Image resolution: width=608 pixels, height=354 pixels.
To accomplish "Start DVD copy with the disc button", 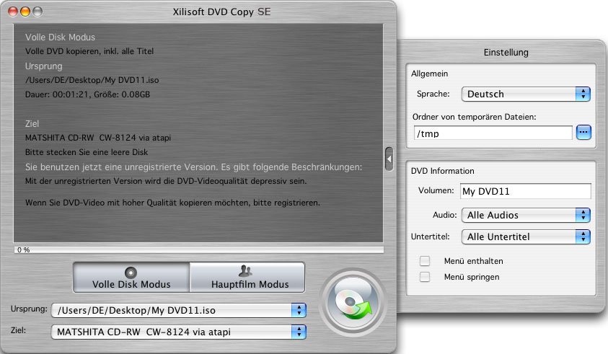I will pyautogui.click(x=353, y=303).
